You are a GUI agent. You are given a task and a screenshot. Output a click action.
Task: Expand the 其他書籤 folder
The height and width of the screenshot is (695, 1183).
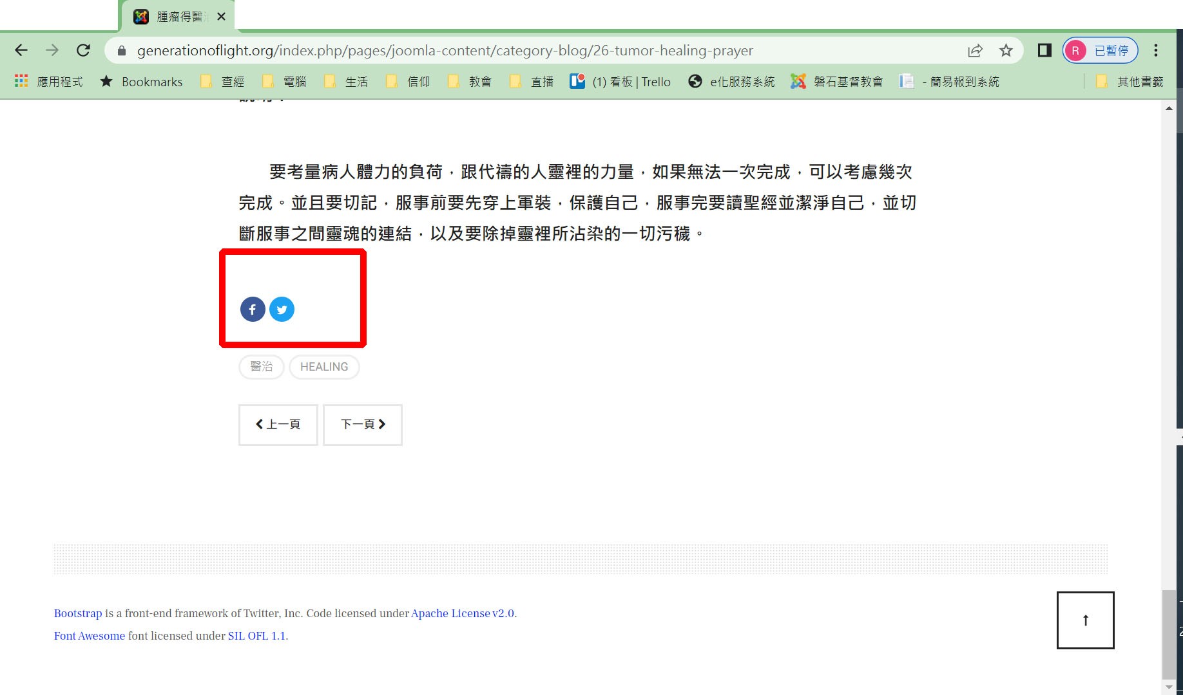[1130, 82]
